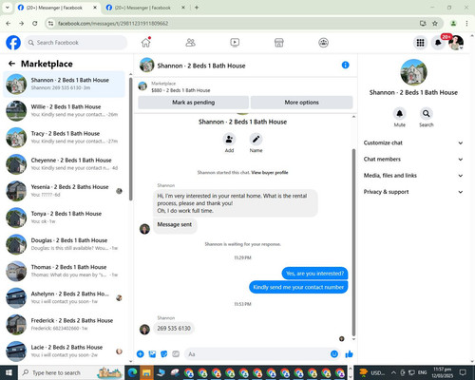Expand Media, files and links section
475x380 pixels.
pos(413,176)
